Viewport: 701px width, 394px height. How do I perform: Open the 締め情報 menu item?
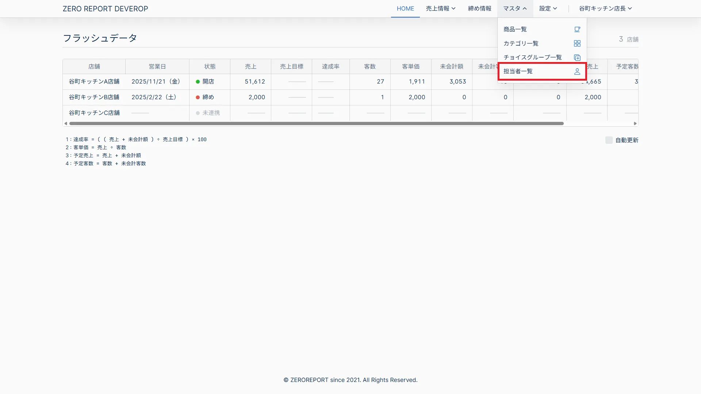tap(479, 8)
